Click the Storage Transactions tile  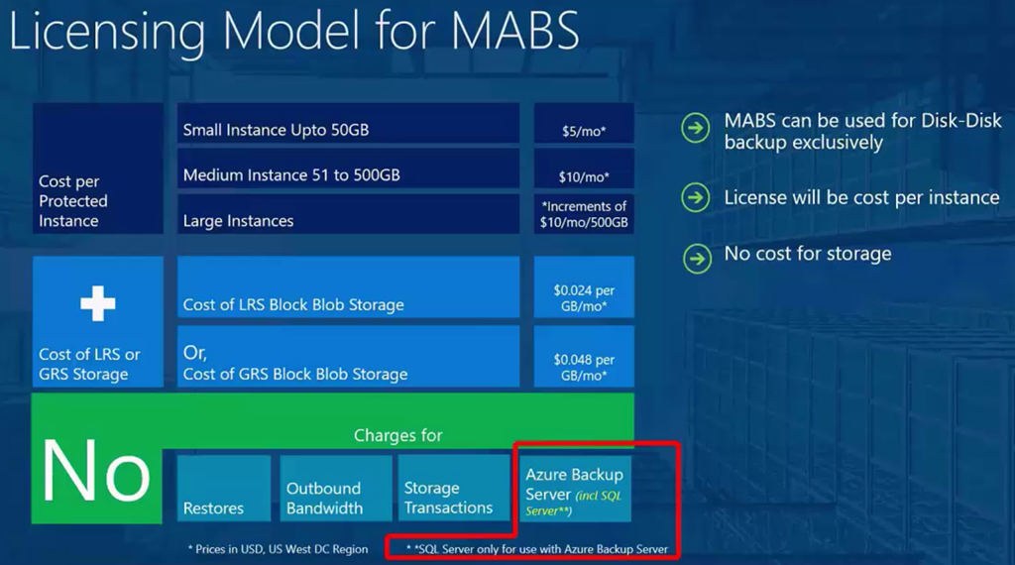[454, 489]
